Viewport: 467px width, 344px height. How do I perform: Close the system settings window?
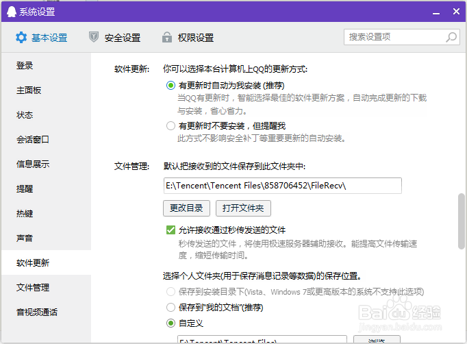tap(456, 12)
